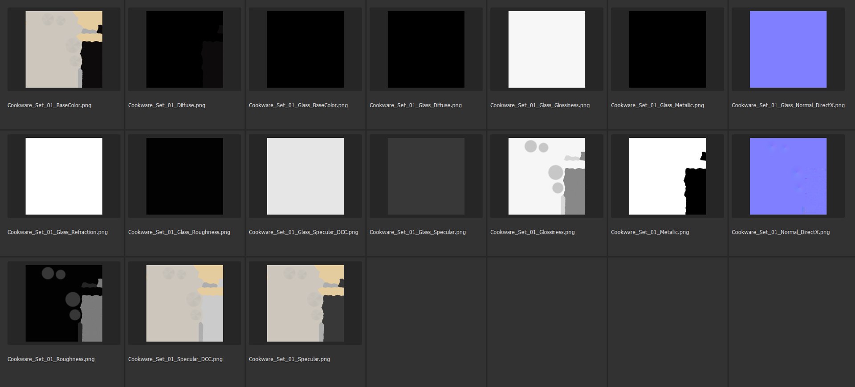The height and width of the screenshot is (387, 855).
Task: Select the label Cookware_Set_01_Glass_BaseColor.png
Action: tap(298, 105)
